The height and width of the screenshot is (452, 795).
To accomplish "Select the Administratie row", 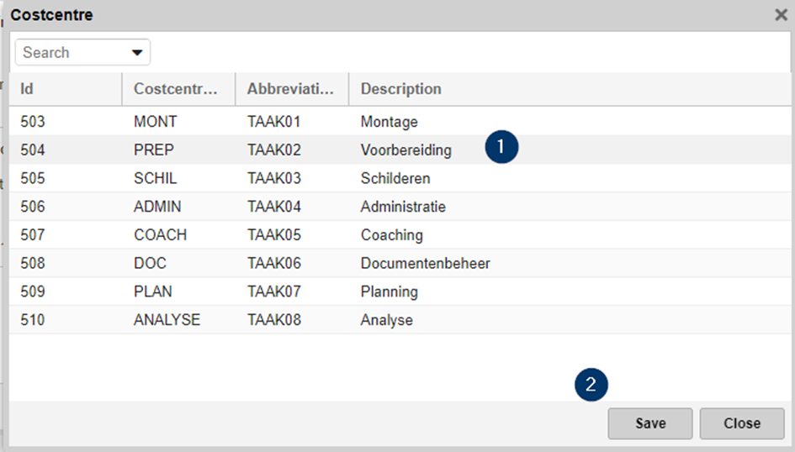I will [403, 207].
